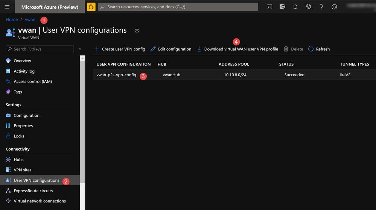This screenshot has width=376, height=210.
Task: Click the sidebar scrollbar thumb
Action: (x=82, y=122)
